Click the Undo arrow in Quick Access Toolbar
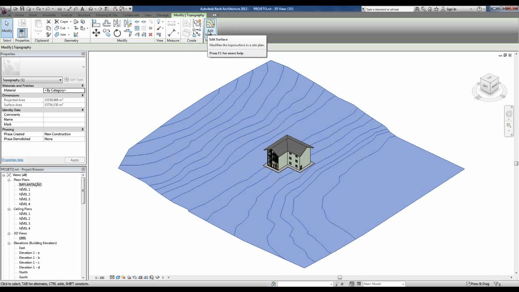519x292 pixels. pyautogui.click(x=38, y=9)
